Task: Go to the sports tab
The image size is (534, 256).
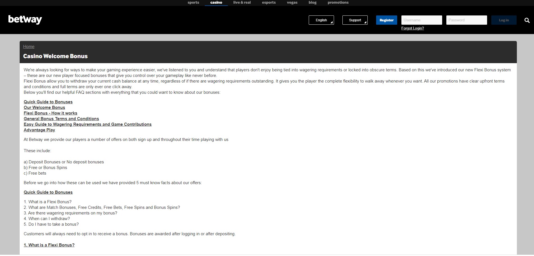Action: (193, 3)
